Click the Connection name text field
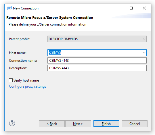 (97, 61)
